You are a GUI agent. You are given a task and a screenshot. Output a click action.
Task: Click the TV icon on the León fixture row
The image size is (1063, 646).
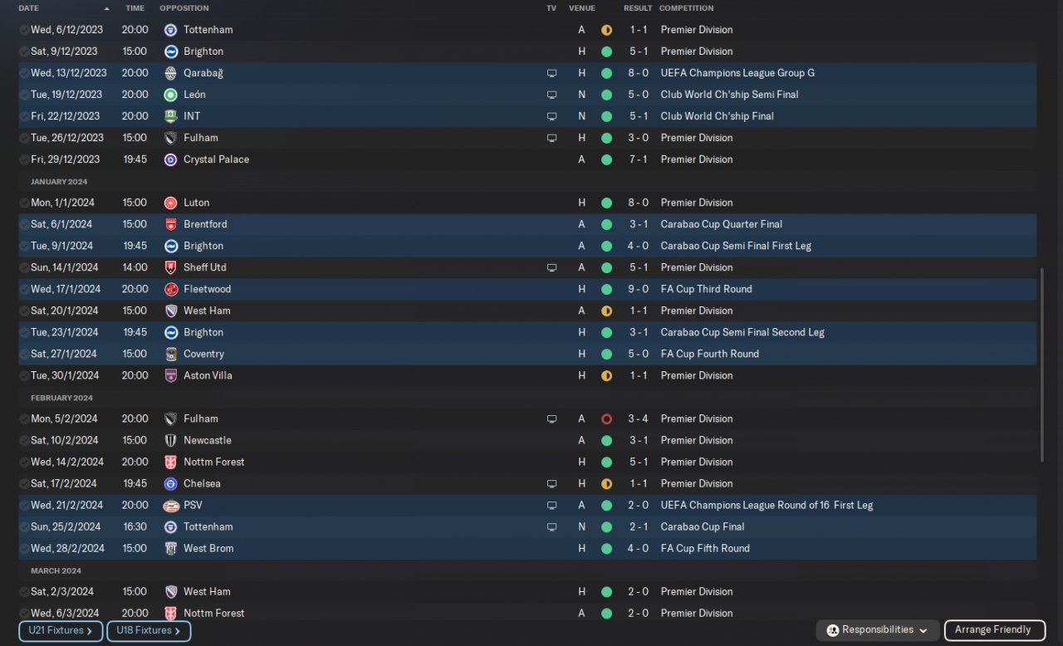pyautogui.click(x=551, y=95)
